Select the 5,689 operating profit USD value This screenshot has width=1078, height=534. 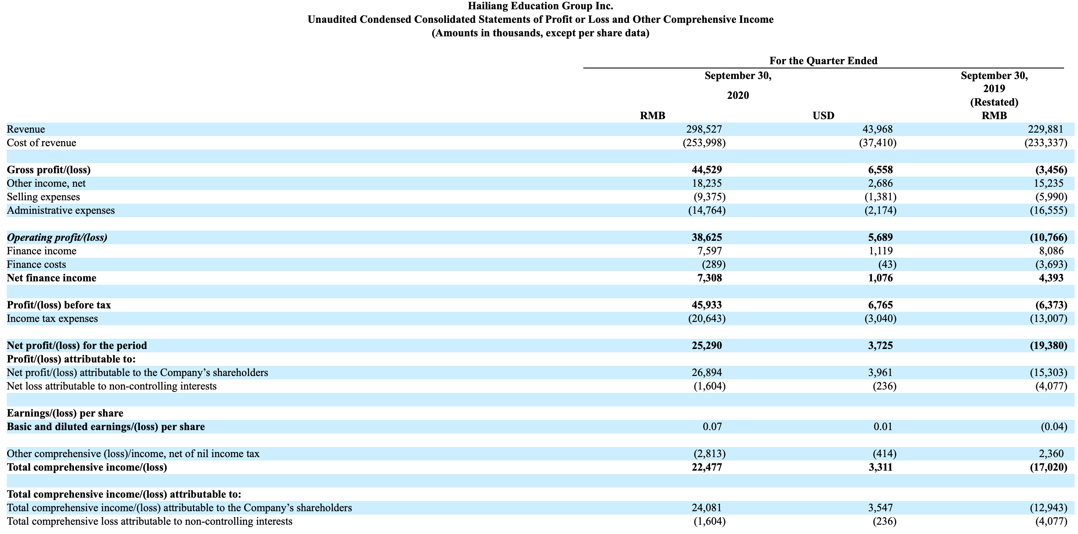click(x=880, y=237)
